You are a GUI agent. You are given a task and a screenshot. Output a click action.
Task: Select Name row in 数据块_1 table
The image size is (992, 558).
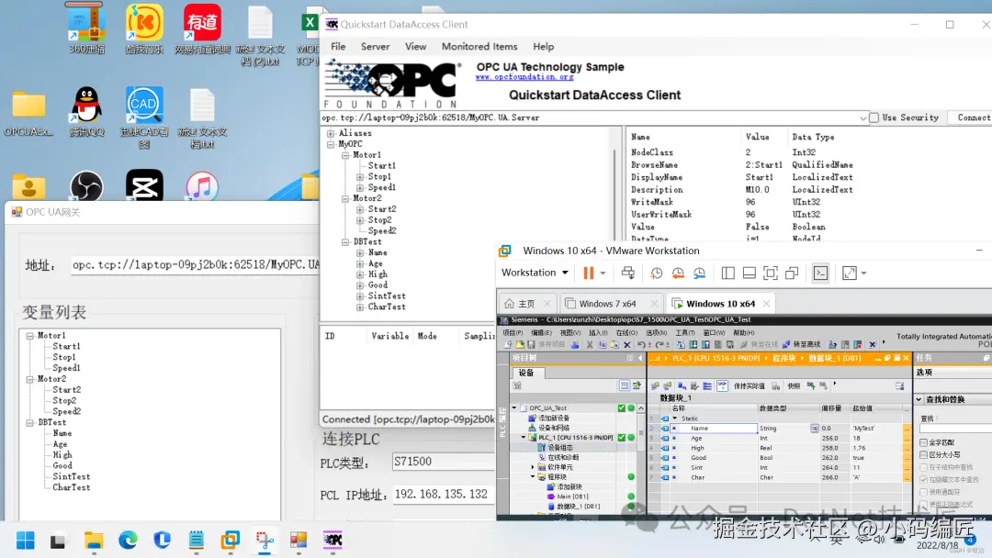(781, 429)
